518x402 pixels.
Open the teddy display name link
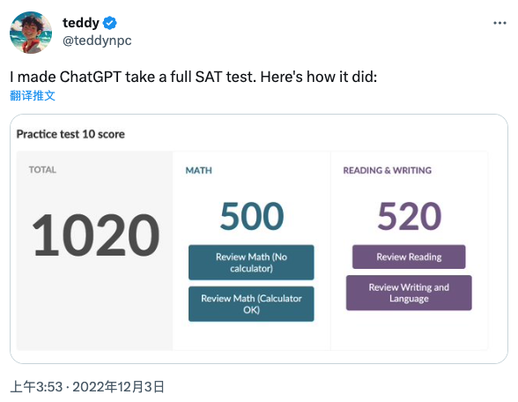[81, 23]
